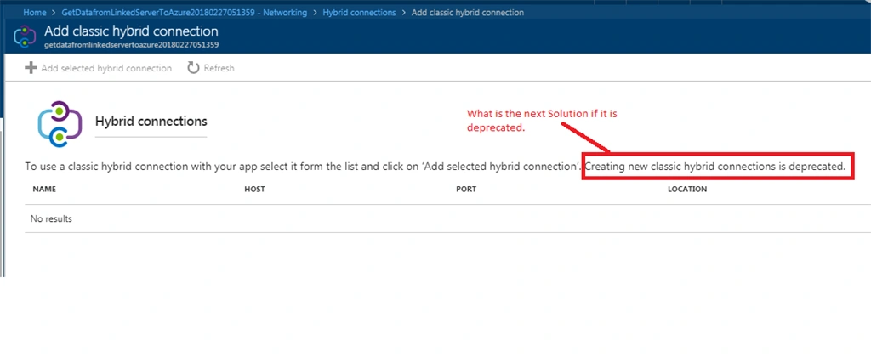The height and width of the screenshot is (357, 871).
Task: Click the classic hybrid connections deprecated notice
Action: click(715, 166)
